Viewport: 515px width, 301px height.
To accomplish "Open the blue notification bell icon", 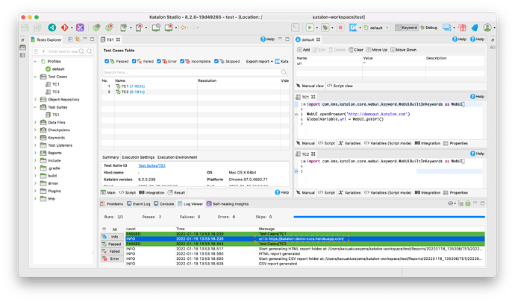I will click(475, 28).
